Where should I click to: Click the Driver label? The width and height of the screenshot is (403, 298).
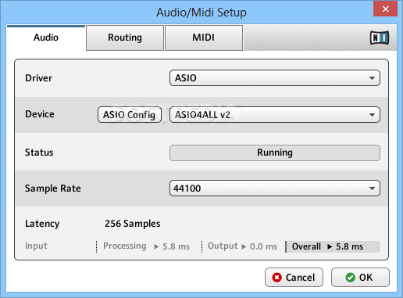(38, 78)
